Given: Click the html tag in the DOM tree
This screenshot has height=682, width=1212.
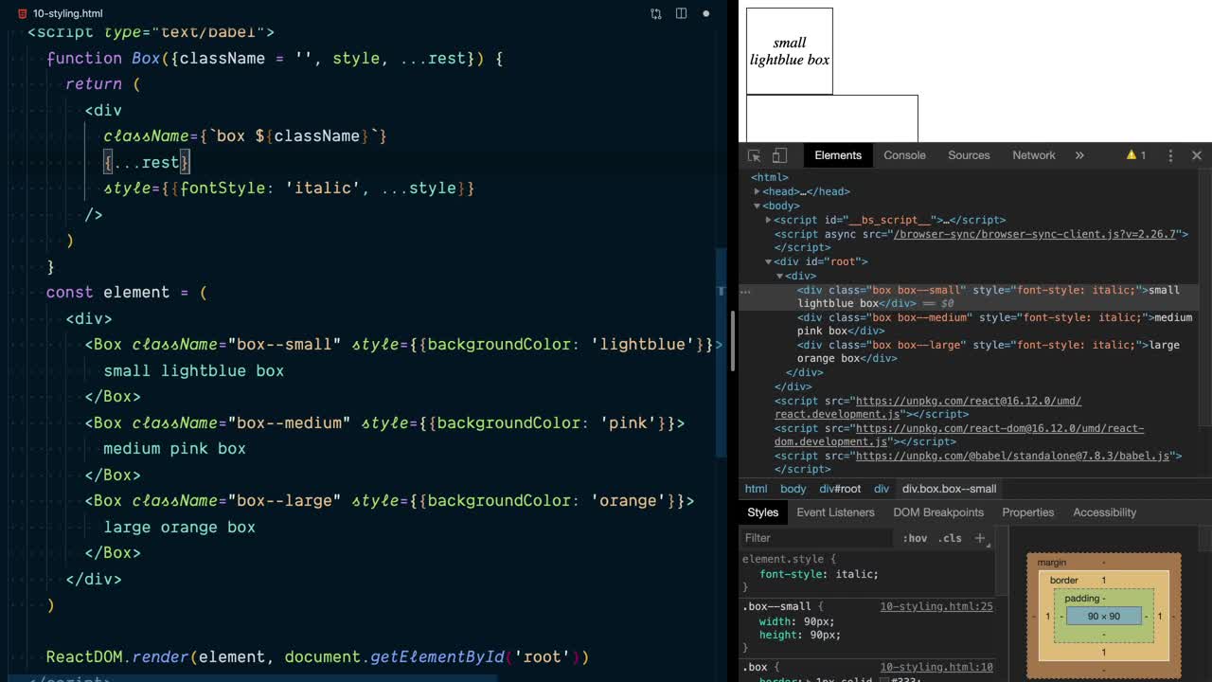Looking at the screenshot, I should click(770, 177).
